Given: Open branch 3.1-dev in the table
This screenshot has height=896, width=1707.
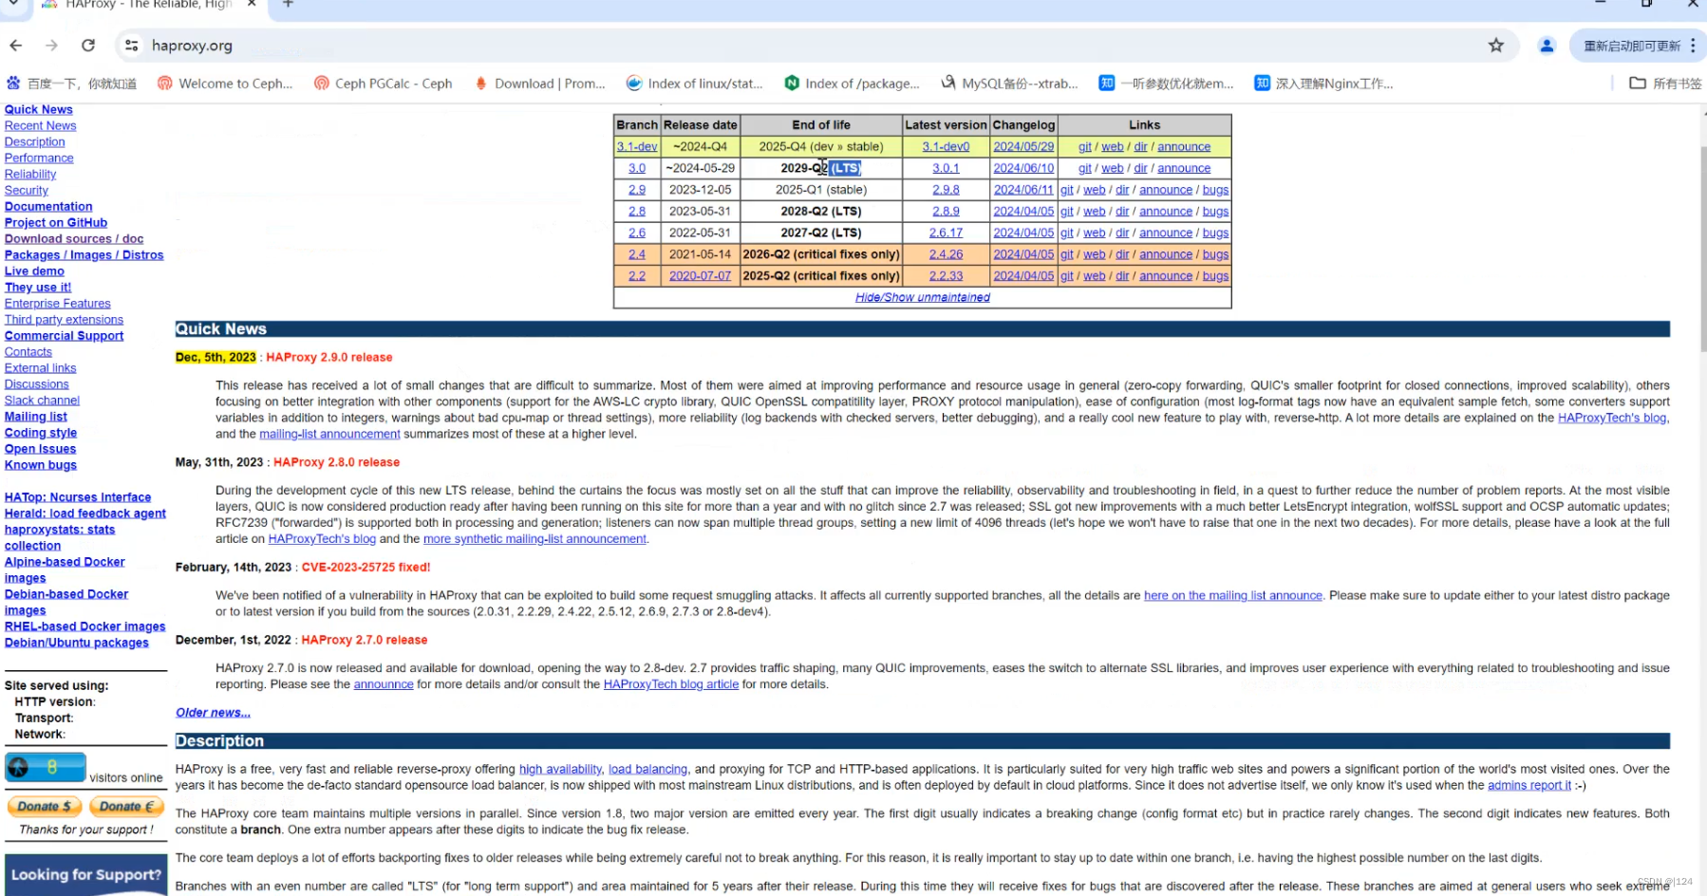Looking at the screenshot, I should [x=637, y=147].
